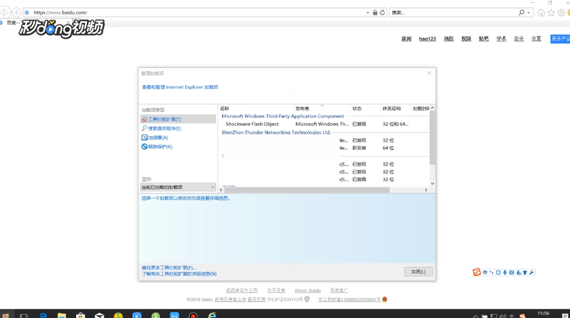The image size is (570, 318).
Task: Click the horizontal scrollbar thumb in list
Action: (307, 189)
